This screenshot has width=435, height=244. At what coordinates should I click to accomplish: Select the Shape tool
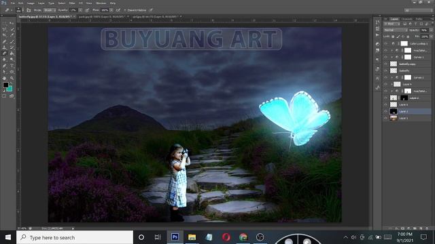[x=12, y=72]
